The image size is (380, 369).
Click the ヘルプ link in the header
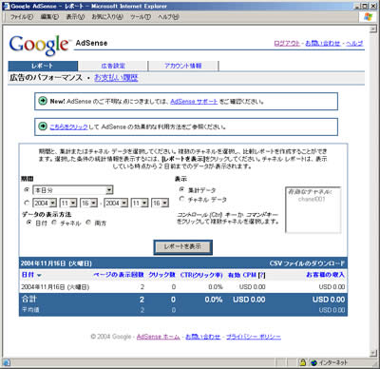[354, 44]
